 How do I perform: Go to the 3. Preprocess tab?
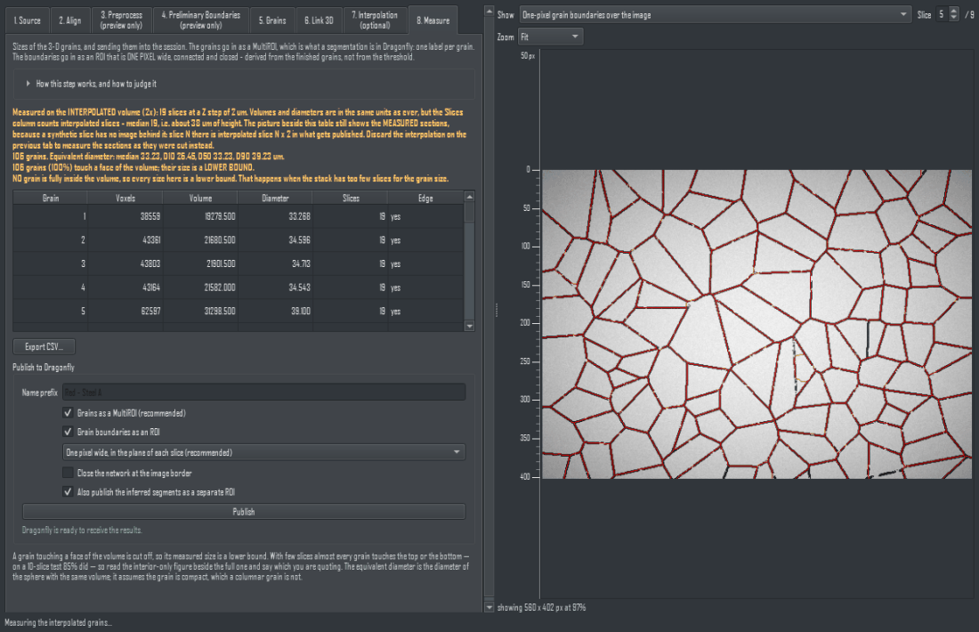pos(121,20)
